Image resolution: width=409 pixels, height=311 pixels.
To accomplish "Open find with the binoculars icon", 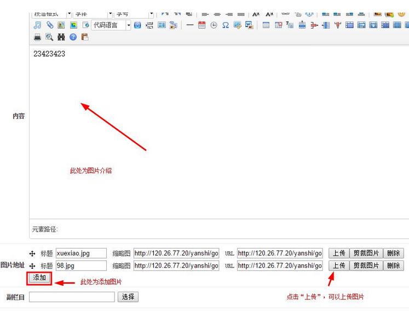I will pyautogui.click(x=61, y=37).
